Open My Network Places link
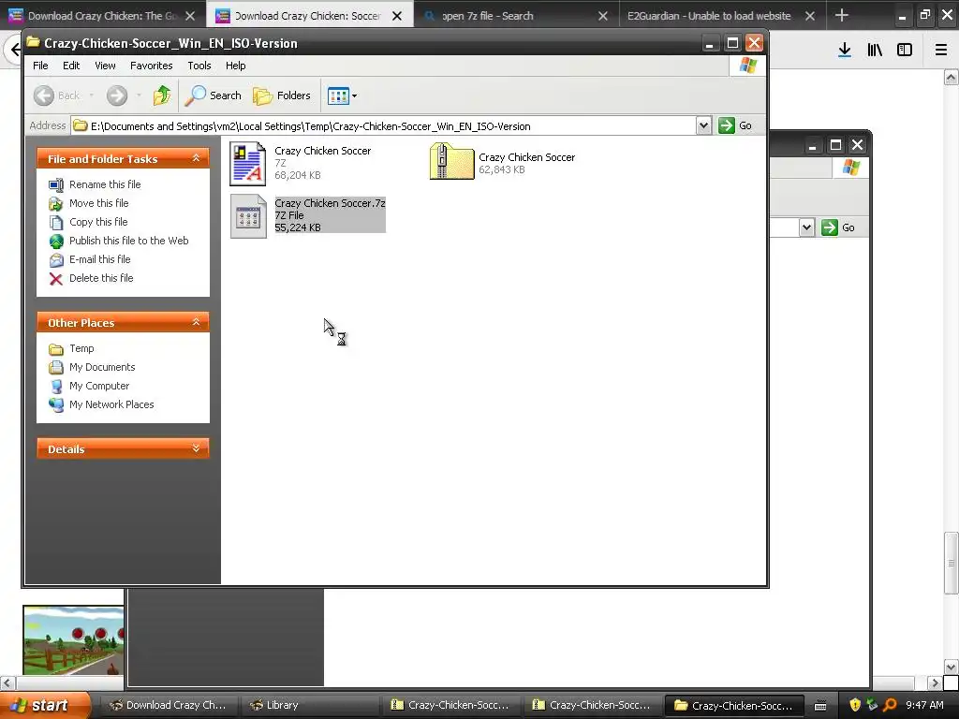Image resolution: width=959 pixels, height=719 pixels. (101, 404)
